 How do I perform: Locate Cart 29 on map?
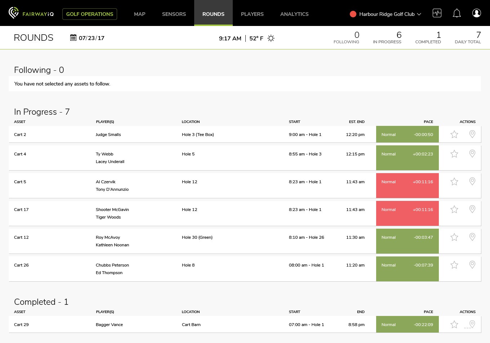click(x=472, y=324)
